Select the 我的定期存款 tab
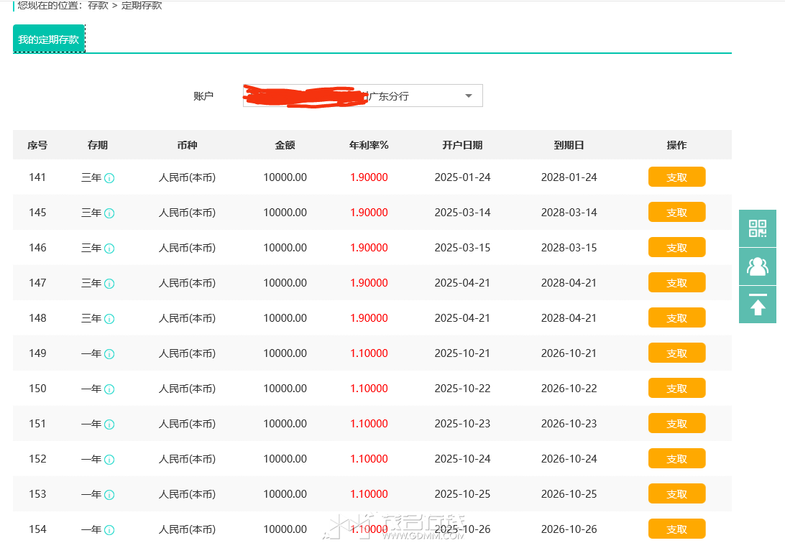Image resolution: width=785 pixels, height=543 pixels. point(49,40)
